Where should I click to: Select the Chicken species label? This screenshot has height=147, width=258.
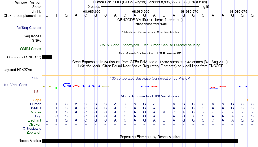[x=35, y=125]
